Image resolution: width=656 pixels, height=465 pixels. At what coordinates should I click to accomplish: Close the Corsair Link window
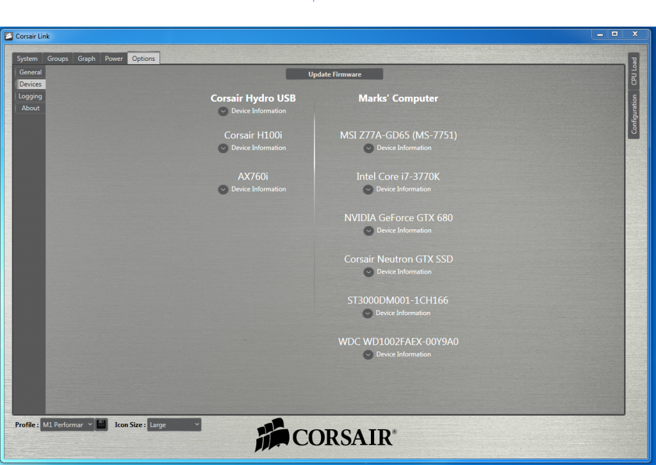coord(635,34)
